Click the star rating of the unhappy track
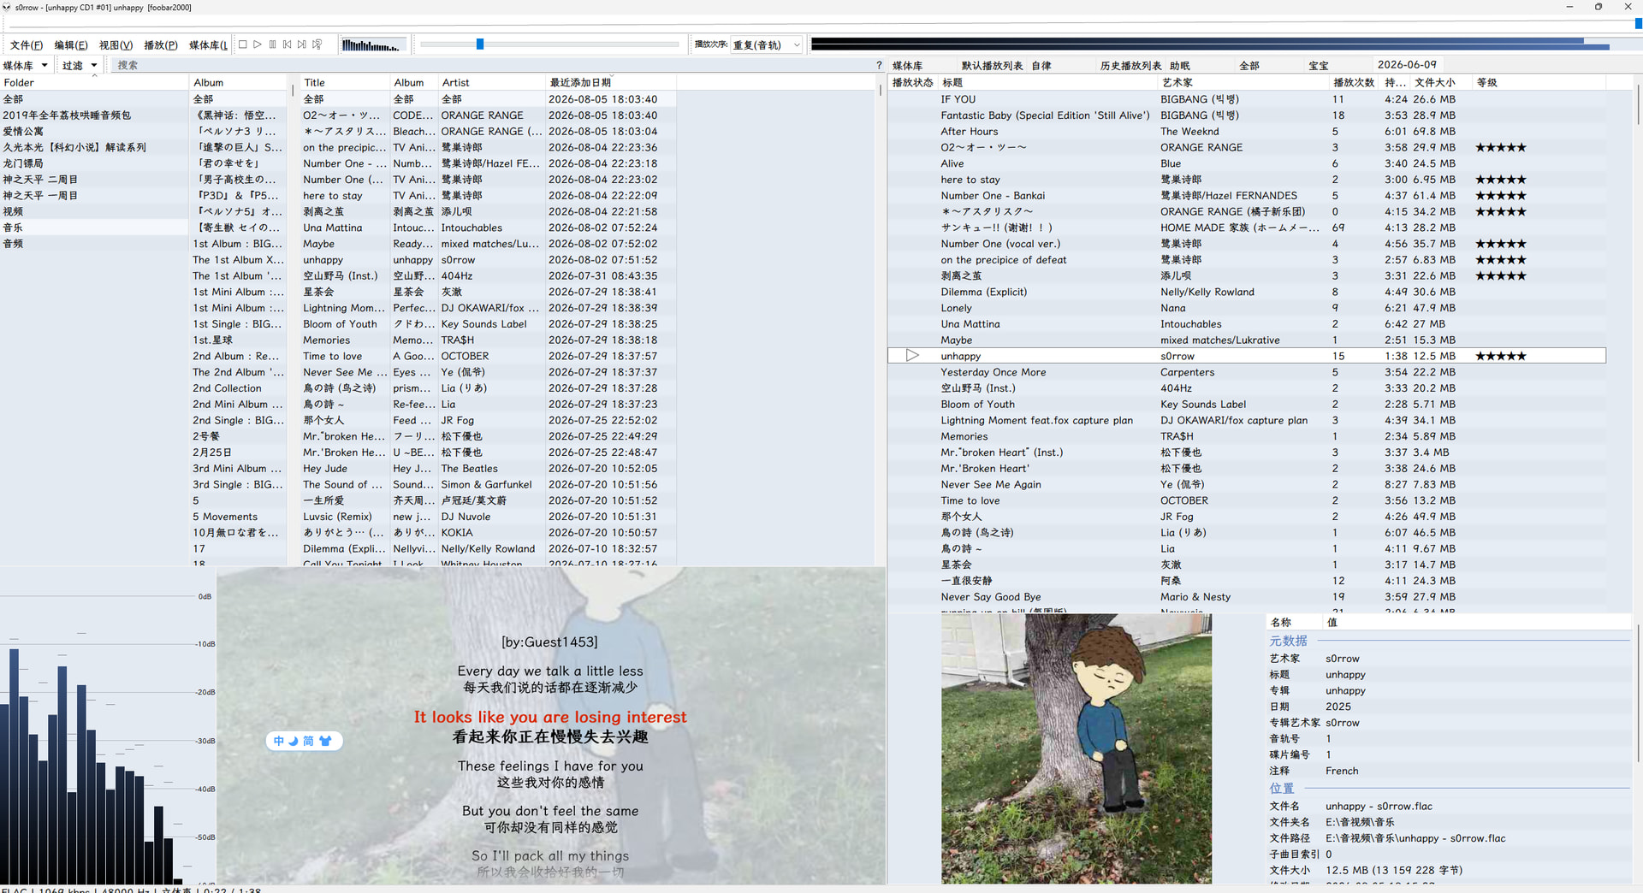The height and width of the screenshot is (893, 1643). click(1501, 356)
